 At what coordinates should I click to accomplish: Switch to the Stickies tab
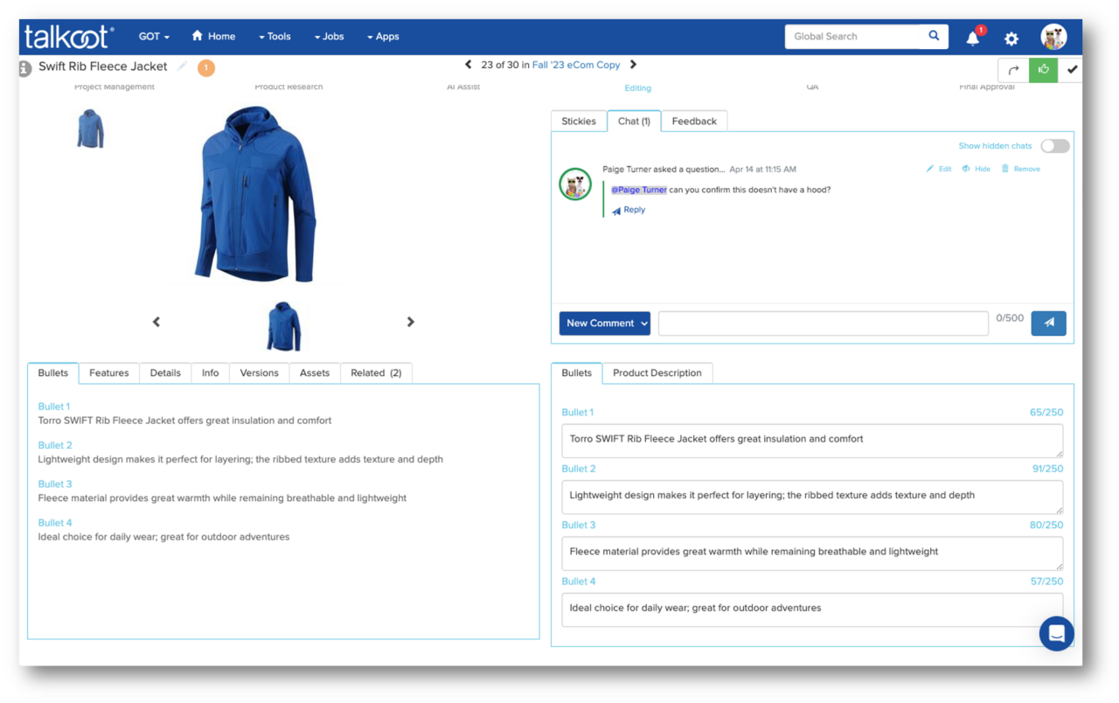click(x=578, y=122)
